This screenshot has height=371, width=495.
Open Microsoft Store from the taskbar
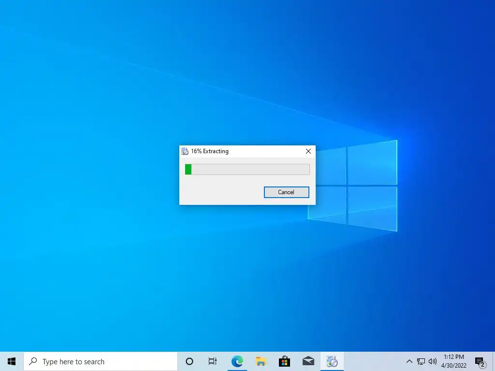point(284,361)
